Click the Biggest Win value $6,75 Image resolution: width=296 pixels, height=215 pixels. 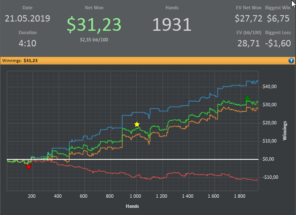278,19
